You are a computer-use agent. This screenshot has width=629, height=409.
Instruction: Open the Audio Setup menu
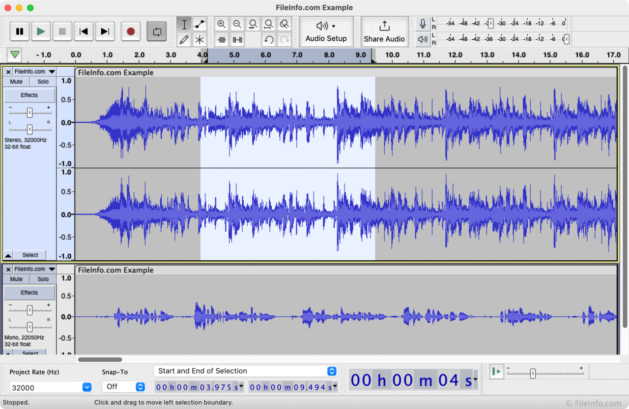coord(326,31)
